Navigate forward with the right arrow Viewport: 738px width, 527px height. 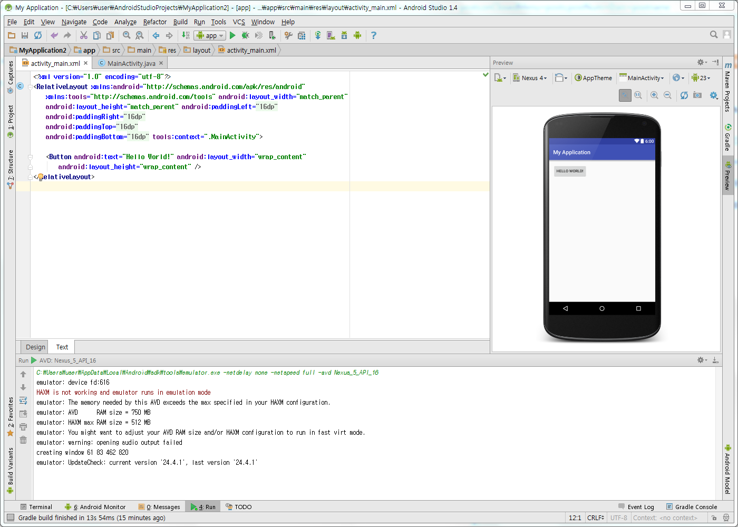169,35
